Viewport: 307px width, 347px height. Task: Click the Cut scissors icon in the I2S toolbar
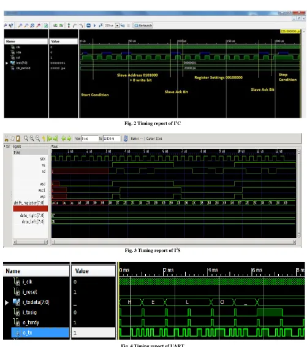(6, 139)
